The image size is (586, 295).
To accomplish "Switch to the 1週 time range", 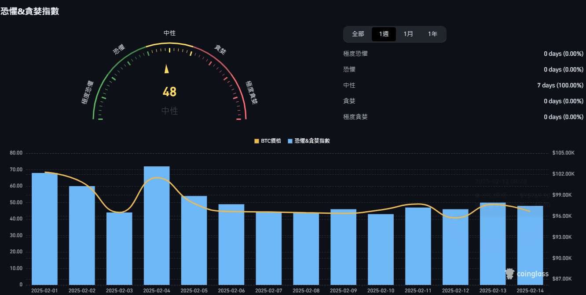I will click(x=384, y=34).
